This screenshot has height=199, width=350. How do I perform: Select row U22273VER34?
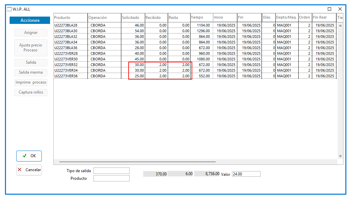(195, 70)
